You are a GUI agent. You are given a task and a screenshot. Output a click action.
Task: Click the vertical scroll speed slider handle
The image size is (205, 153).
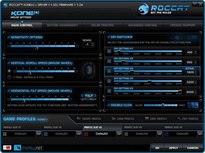(30, 72)
